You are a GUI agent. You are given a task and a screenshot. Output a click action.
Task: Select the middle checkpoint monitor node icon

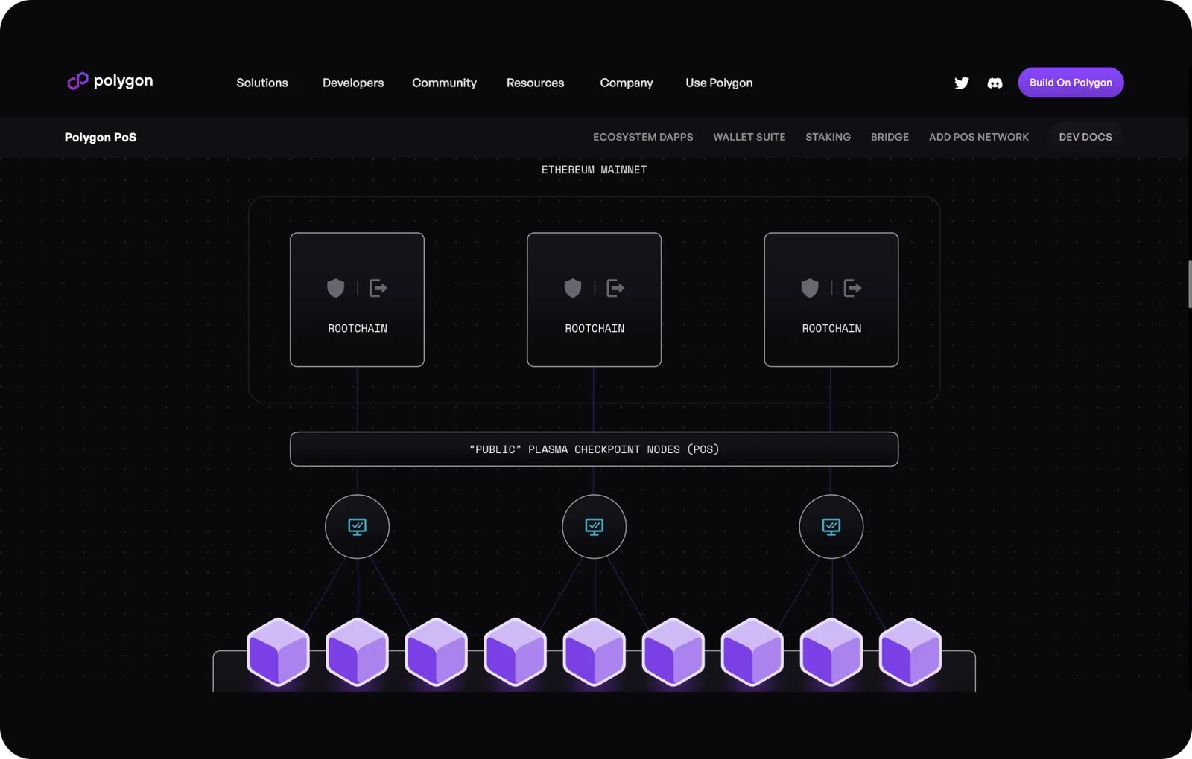coord(594,527)
